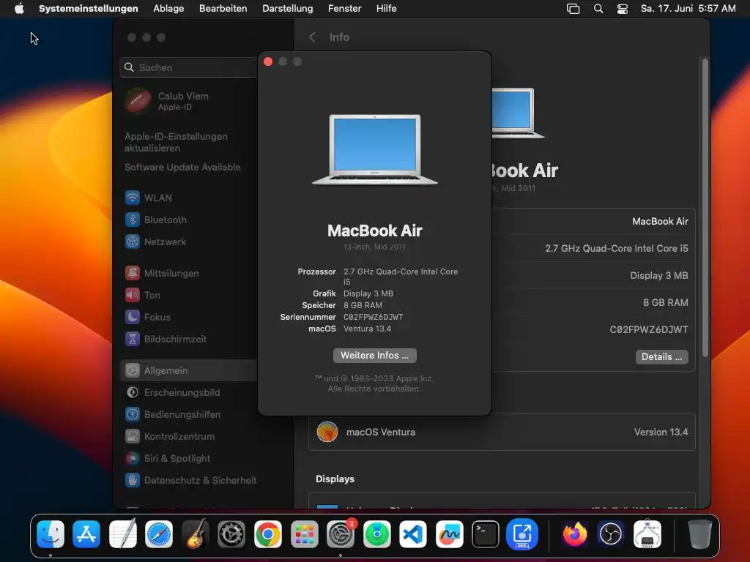This screenshot has width=750, height=562.
Task: Click the Displays section heading
Action: coord(335,479)
